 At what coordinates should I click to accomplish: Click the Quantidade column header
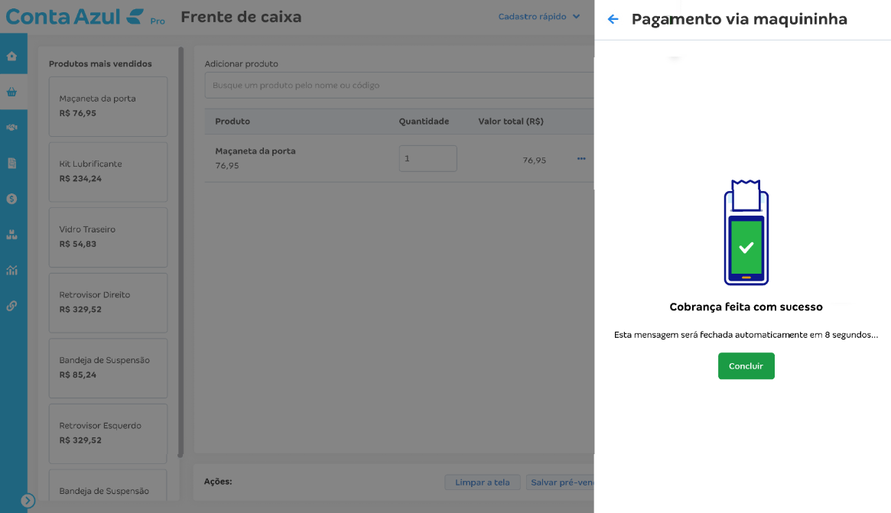coord(424,121)
